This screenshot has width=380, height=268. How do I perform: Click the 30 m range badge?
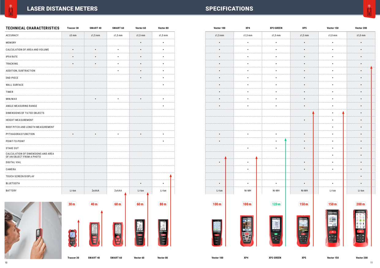[72, 204]
